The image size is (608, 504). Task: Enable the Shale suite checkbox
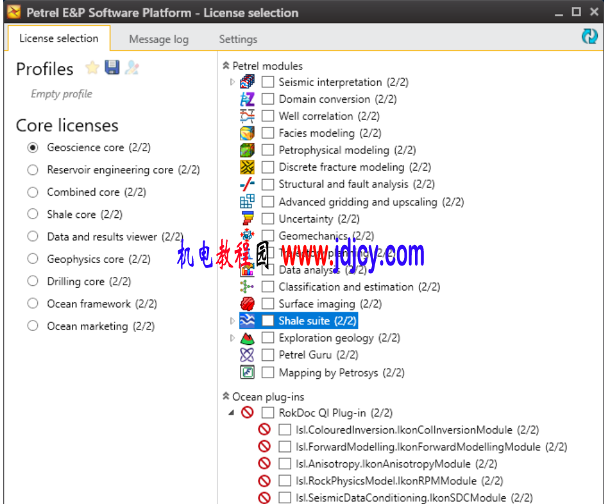pyautogui.click(x=267, y=321)
